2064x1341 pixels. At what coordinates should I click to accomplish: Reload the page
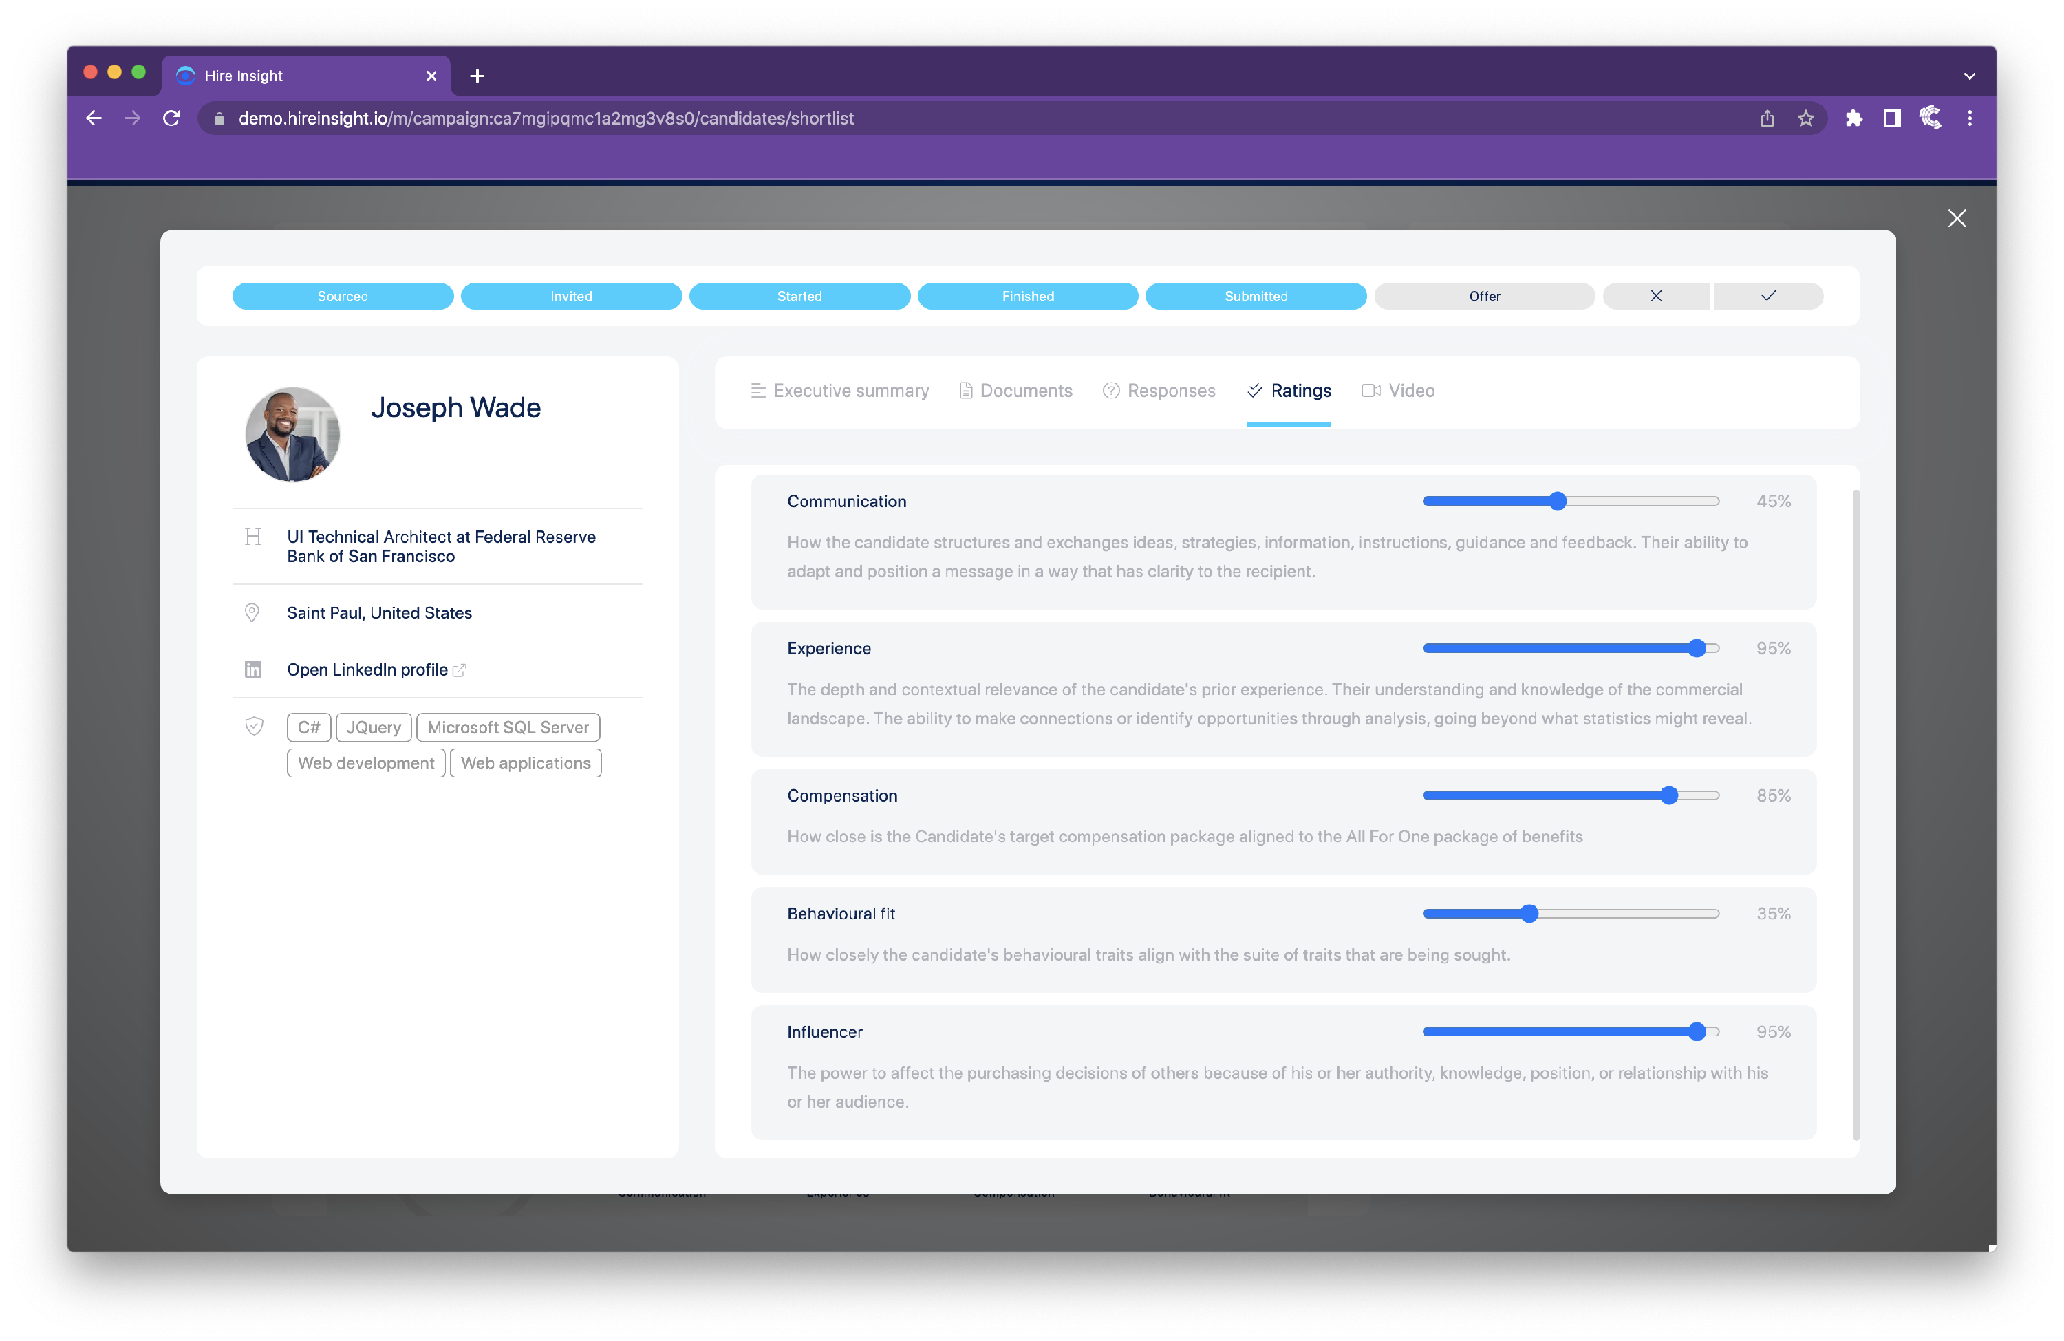coord(171,119)
